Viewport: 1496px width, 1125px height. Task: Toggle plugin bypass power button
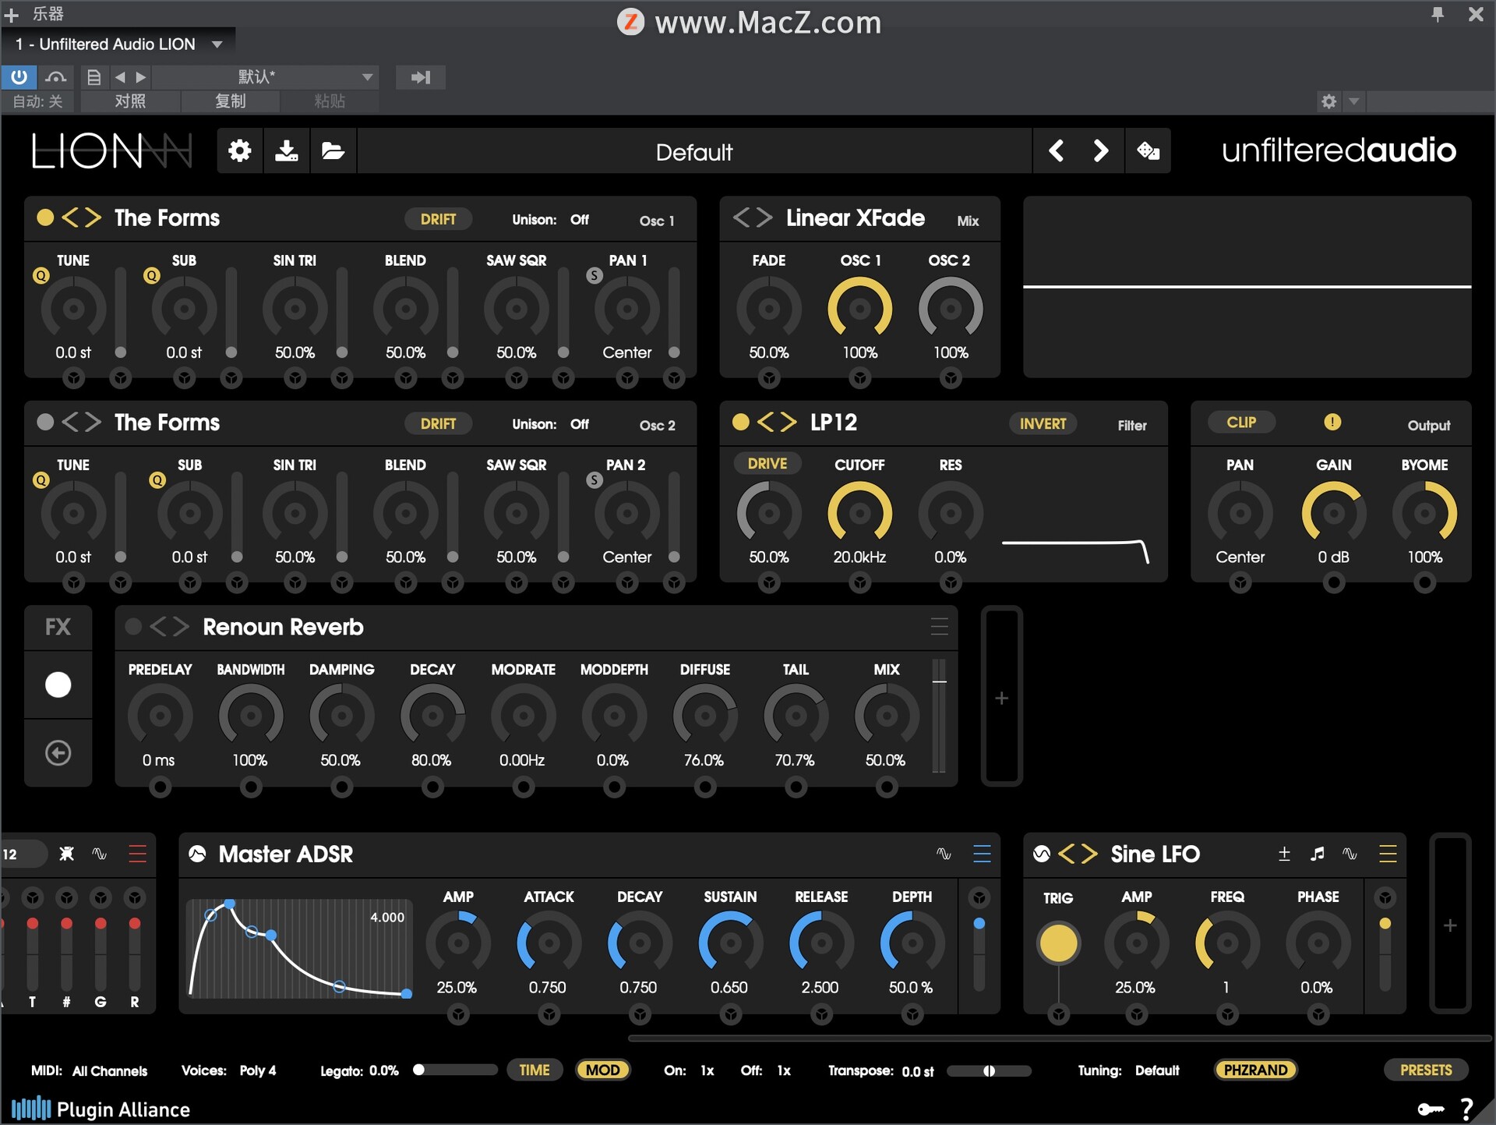(x=19, y=76)
